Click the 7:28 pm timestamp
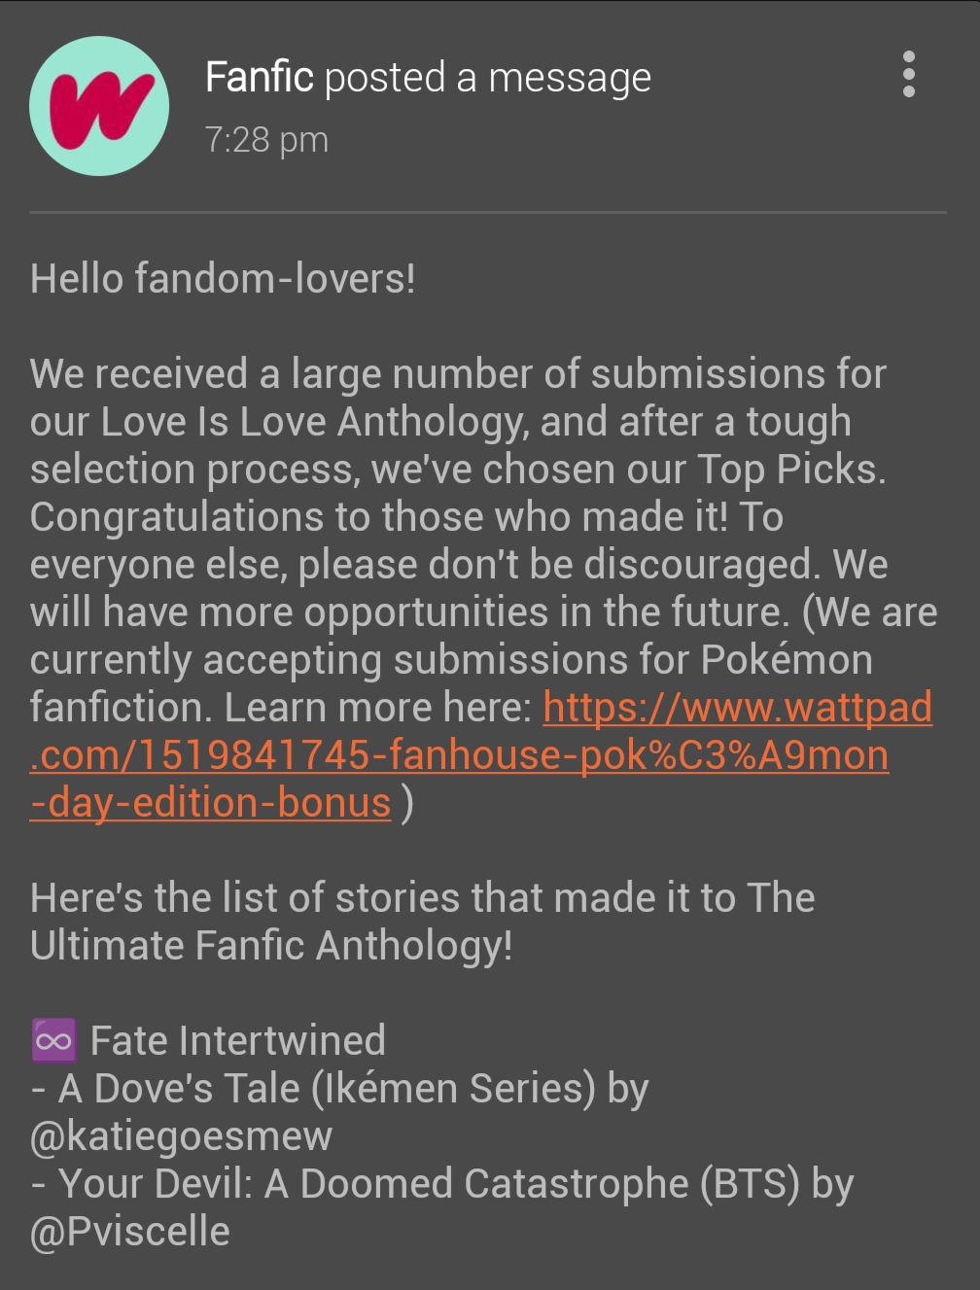The image size is (980, 1290). (266, 139)
